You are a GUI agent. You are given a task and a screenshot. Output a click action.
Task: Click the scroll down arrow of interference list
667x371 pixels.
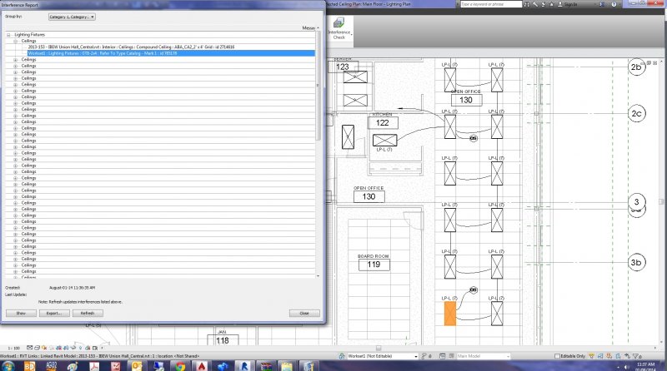(318, 276)
